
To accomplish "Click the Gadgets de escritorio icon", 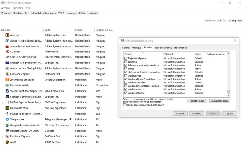I will [x=7, y=125].
